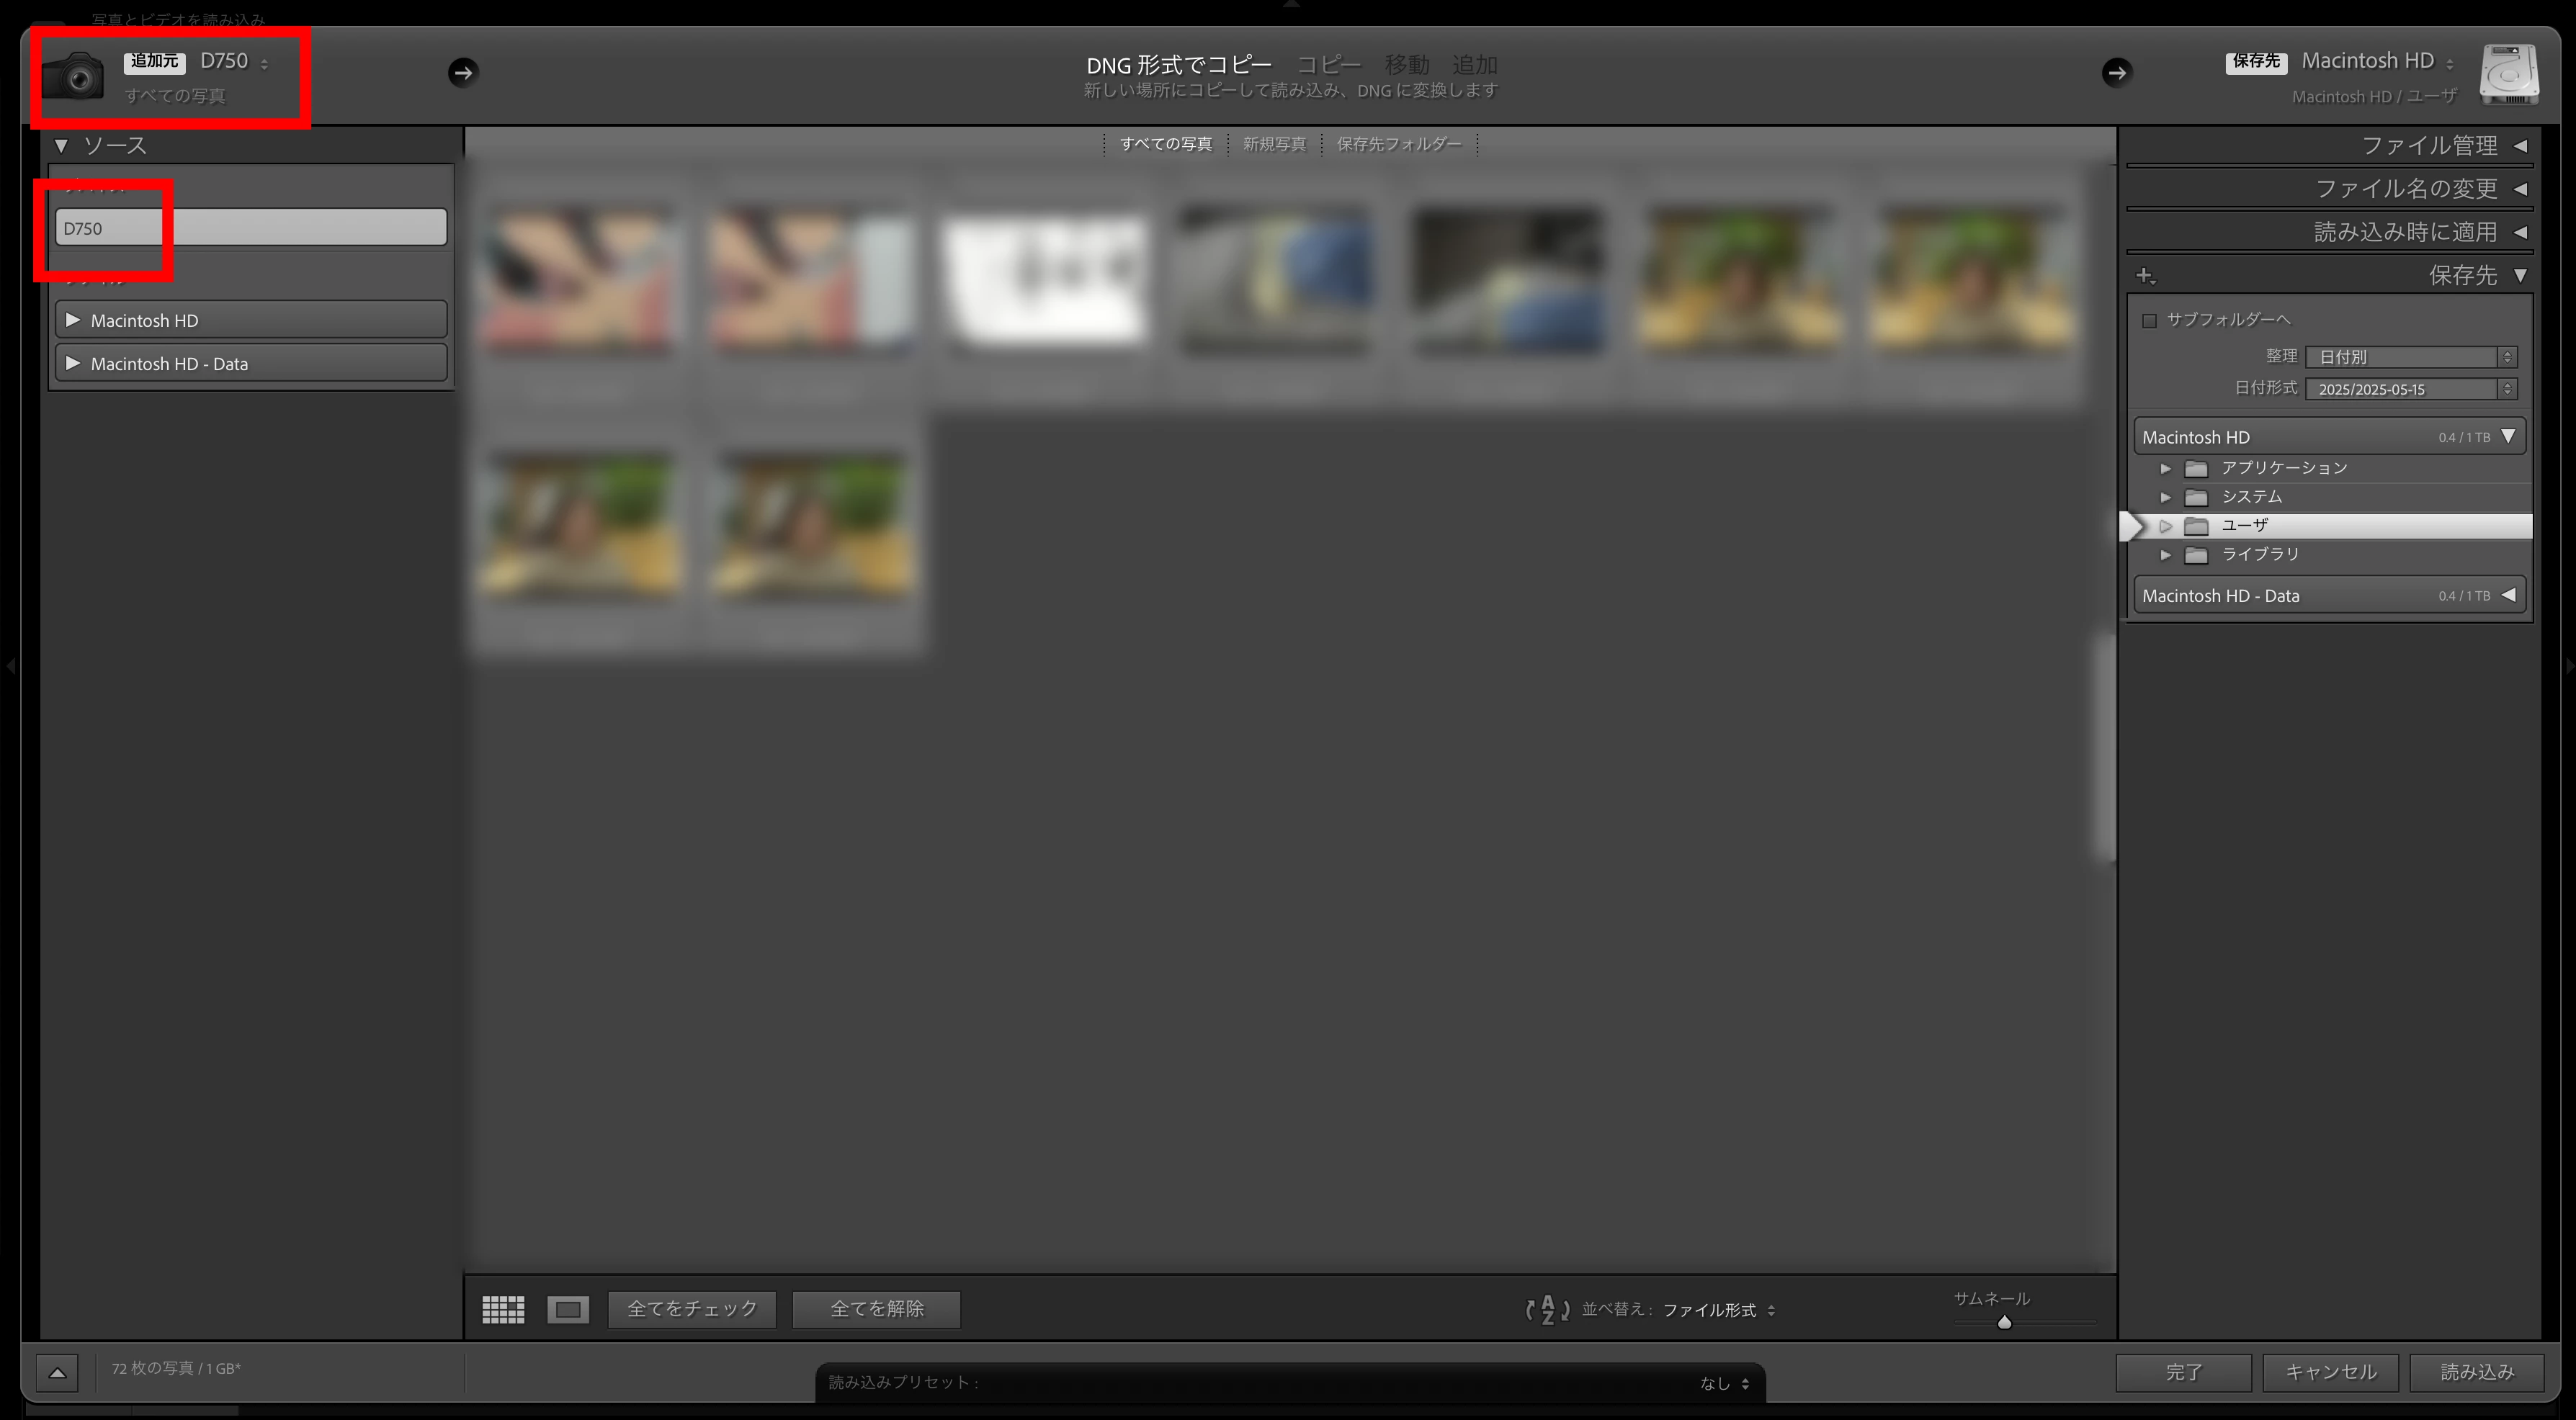
Task: Adjust the サムネール size slider
Action: coord(2004,1322)
